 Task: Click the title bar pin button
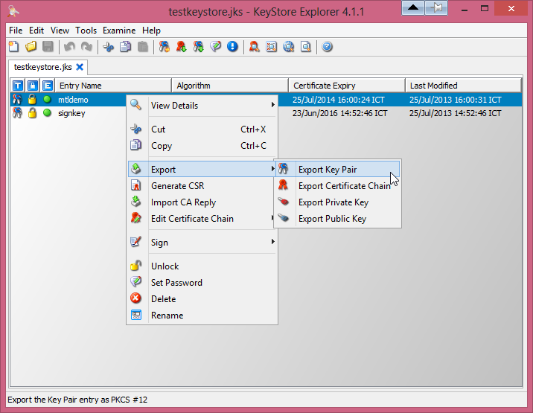coord(436,8)
